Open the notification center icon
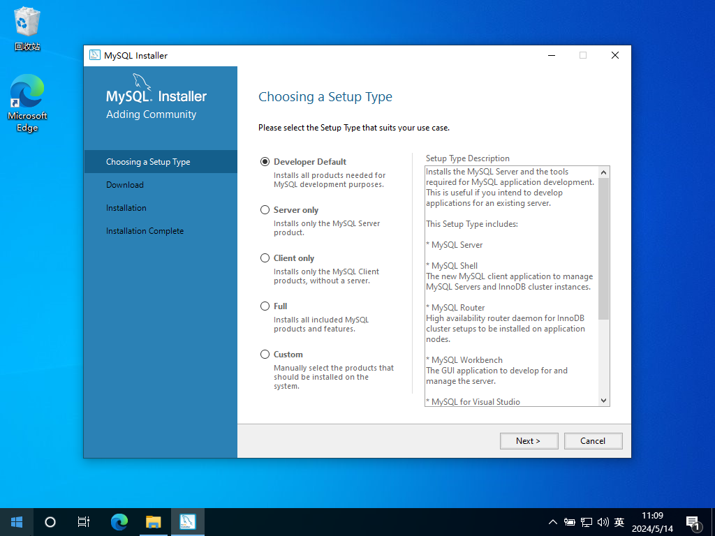Viewport: 715px width, 536px height. (693, 522)
